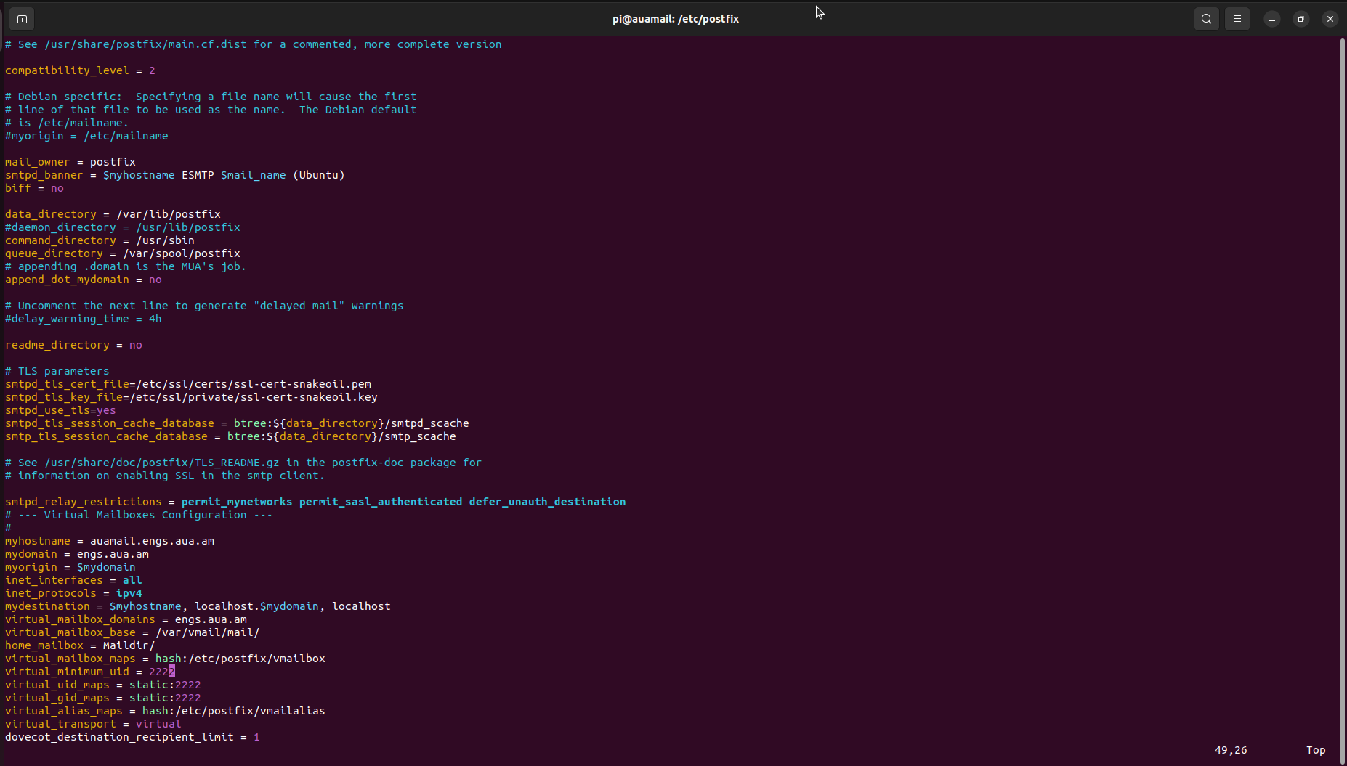Click the smtpd_tls_session_cache_database parameter
Image resolution: width=1347 pixels, height=766 pixels.
(x=109, y=423)
